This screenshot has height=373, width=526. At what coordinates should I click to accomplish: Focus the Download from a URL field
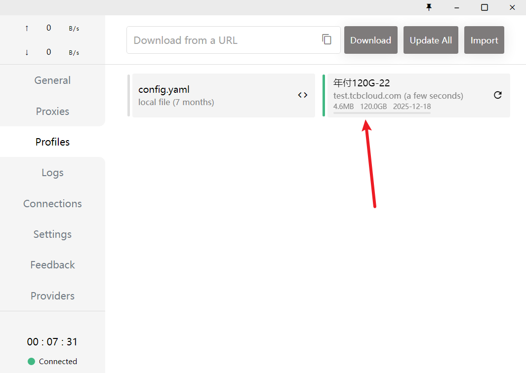pos(222,40)
